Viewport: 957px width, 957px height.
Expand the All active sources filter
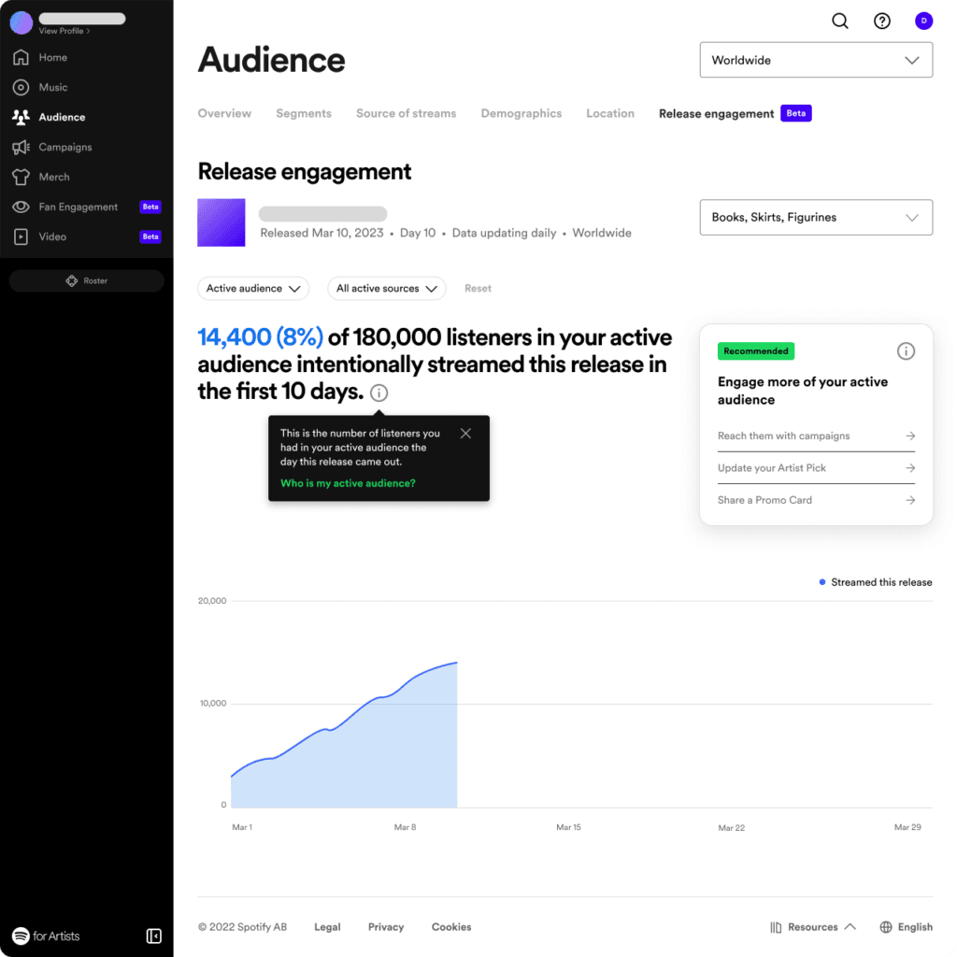tap(386, 289)
